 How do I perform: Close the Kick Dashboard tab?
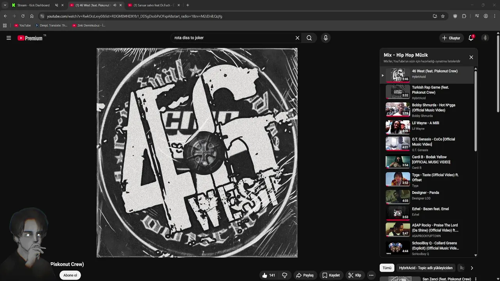(x=62, y=5)
